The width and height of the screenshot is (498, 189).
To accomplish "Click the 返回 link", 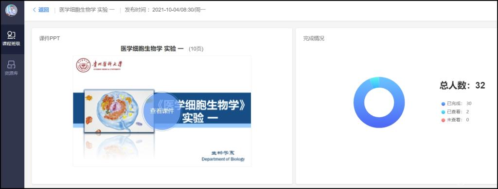I will click(44, 10).
